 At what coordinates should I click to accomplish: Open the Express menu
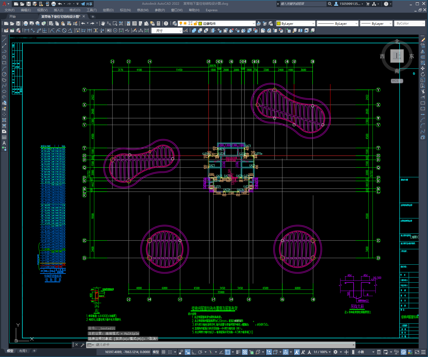[212, 10]
